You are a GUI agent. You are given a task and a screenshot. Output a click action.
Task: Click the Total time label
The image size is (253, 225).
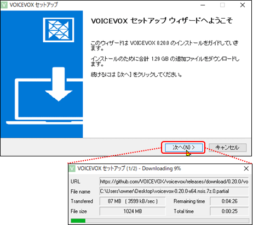point(183,211)
